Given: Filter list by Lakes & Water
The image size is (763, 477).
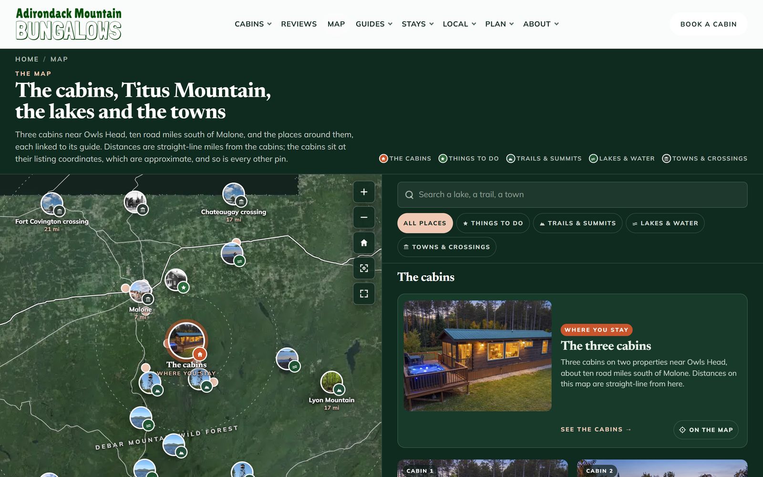Looking at the screenshot, I should pos(665,223).
